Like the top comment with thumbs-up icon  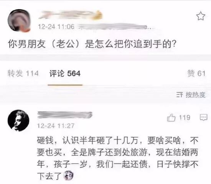pos(171,118)
